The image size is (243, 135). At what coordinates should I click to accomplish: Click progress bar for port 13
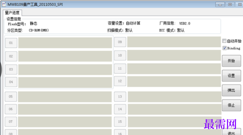point(175,97)
